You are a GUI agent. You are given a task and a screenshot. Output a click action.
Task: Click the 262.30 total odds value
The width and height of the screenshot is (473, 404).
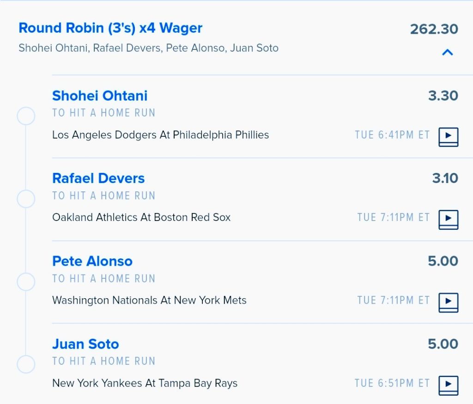[x=434, y=29]
